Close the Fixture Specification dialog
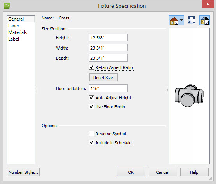The height and width of the screenshot is (184, 216). click(208, 4)
